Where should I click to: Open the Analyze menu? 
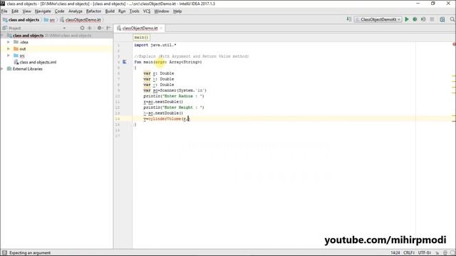point(76,11)
